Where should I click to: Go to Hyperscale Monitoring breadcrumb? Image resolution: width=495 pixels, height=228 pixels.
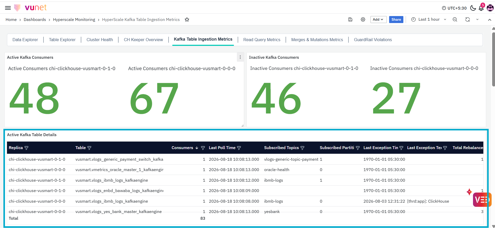74,20
